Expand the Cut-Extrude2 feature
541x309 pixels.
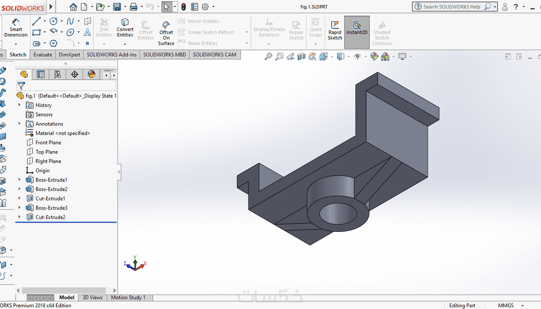[x=19, y=217]
